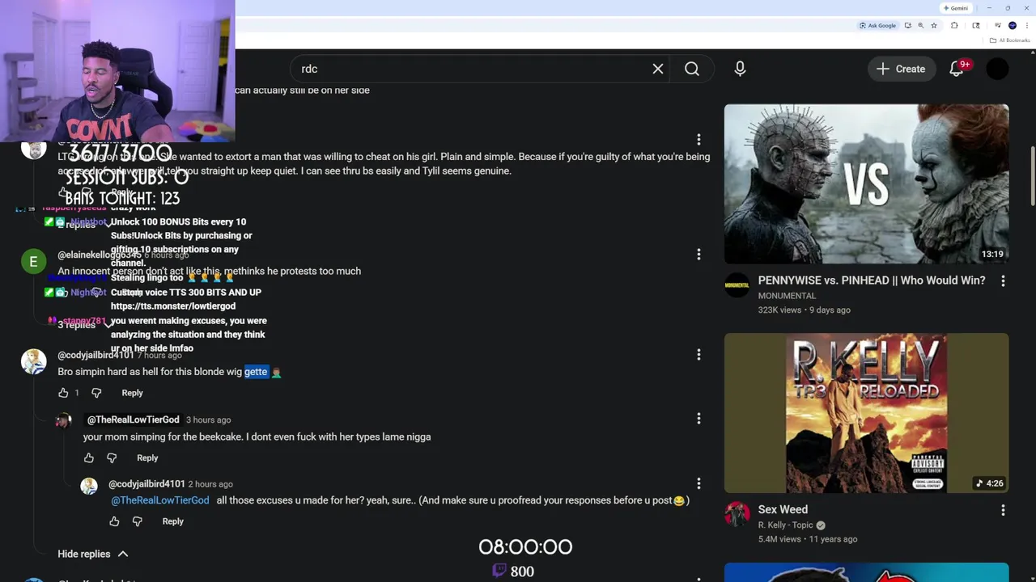
Task: Play the R. Kelly TP.3 Reloaded thumbnail
Action: 866,413
